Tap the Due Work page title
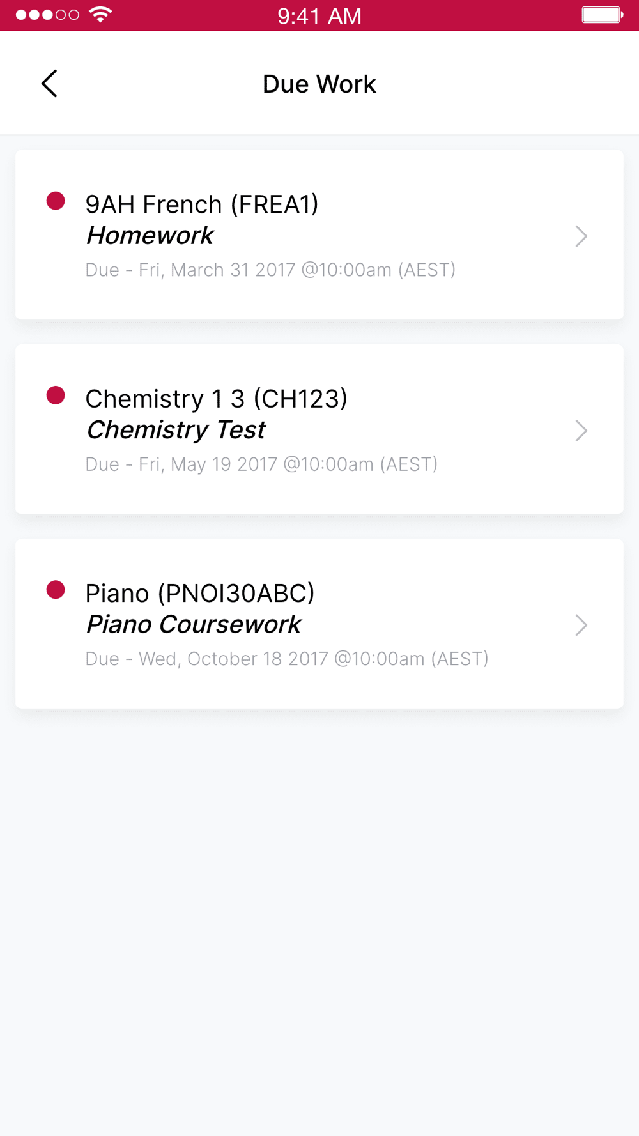Image resolution: width=639 pixels, height=1136 pixels. tap(319, 84)
